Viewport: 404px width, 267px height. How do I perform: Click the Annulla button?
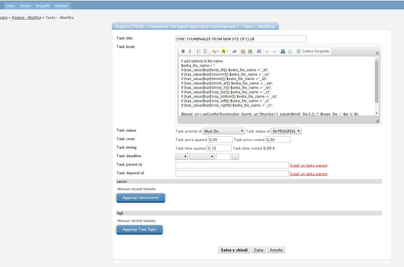coord(276,250)
